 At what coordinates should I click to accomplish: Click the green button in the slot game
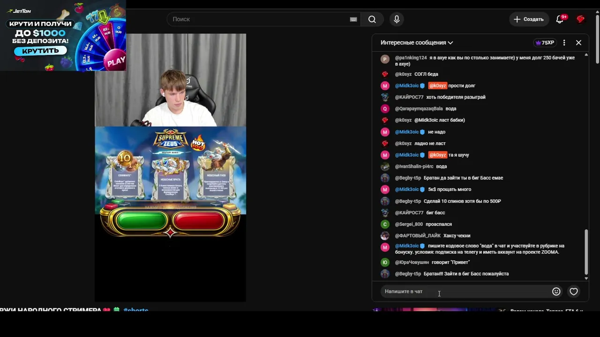(x=141, y=221)
